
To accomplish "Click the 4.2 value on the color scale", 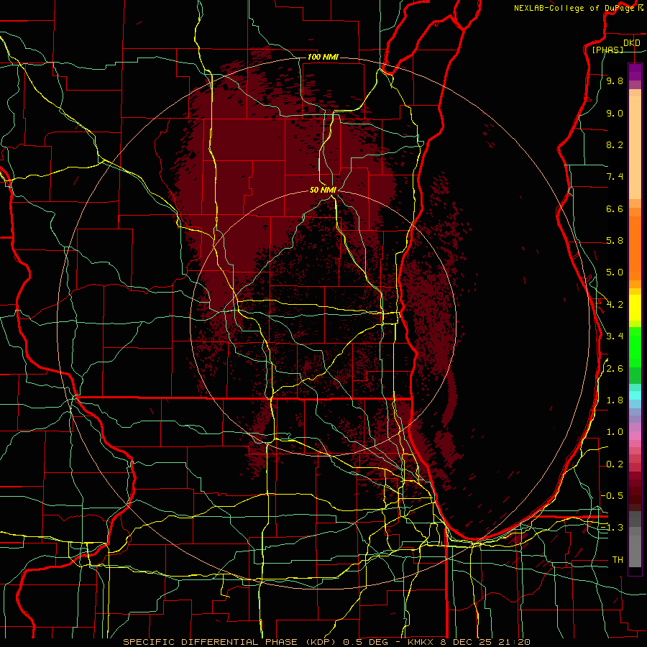I will 615,305.
